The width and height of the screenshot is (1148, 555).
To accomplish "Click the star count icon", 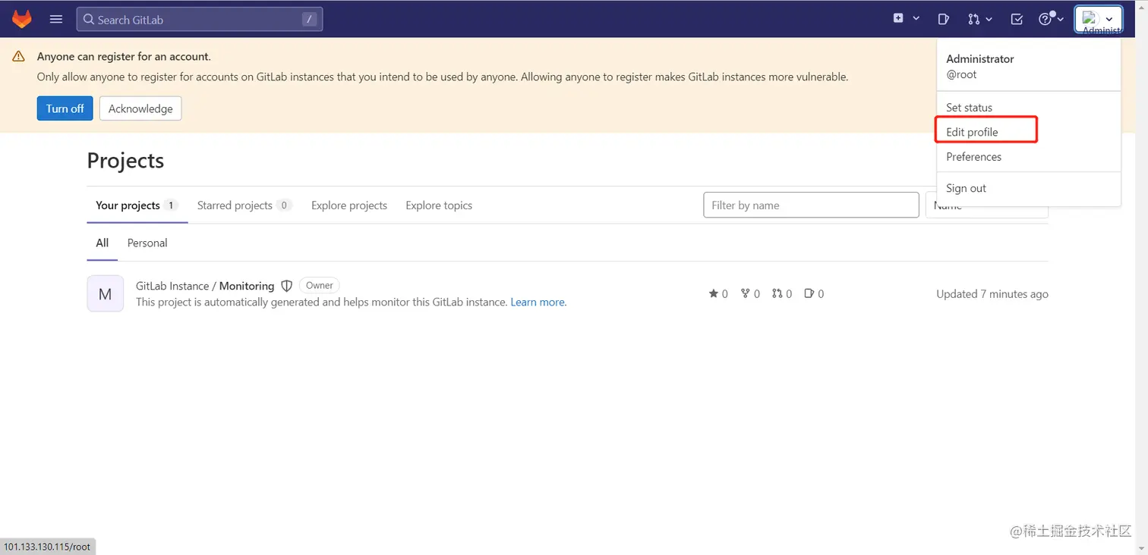I will click(x=714, y=293).
